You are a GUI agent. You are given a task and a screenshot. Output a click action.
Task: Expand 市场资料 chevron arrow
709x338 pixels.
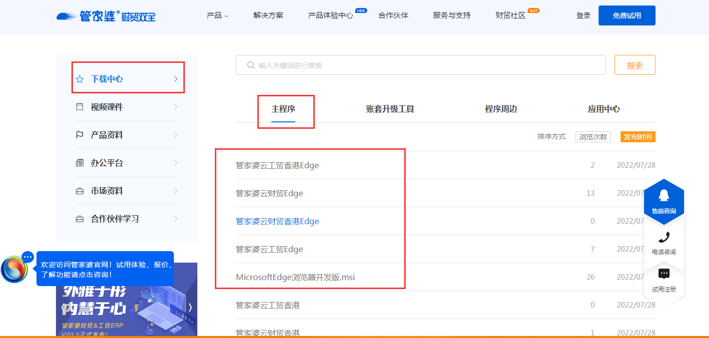[175, 191]
